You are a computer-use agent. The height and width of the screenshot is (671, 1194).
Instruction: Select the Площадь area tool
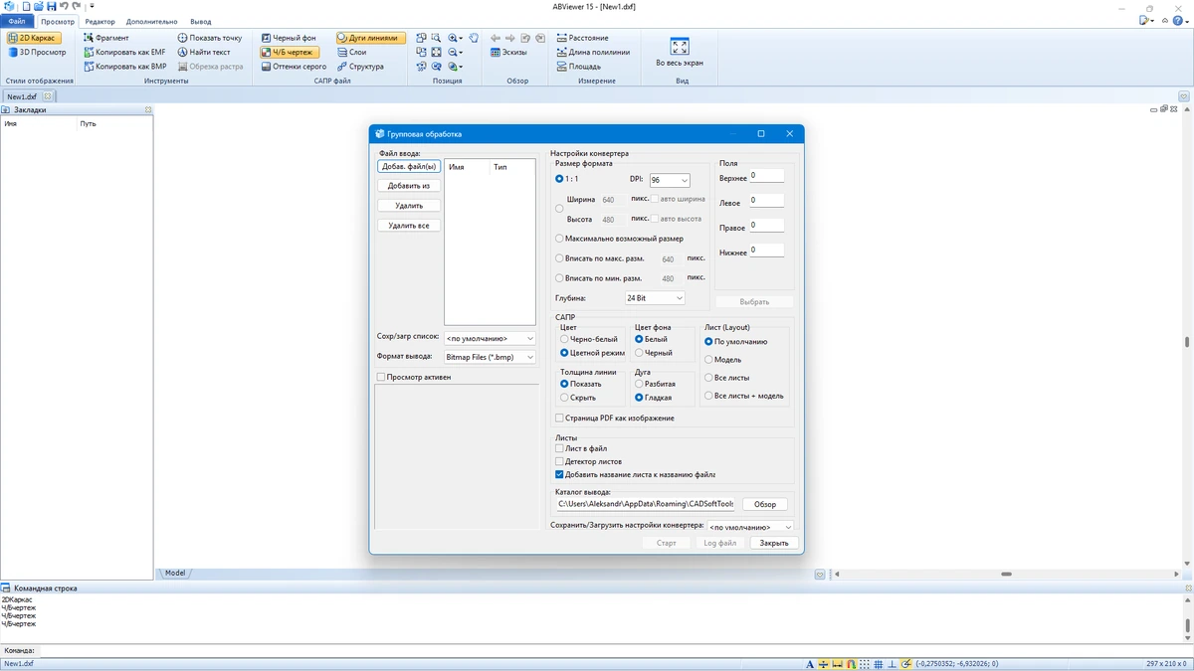578,67
